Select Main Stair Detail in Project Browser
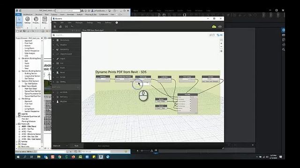This screenshot has width=300, height=168. 31,89
